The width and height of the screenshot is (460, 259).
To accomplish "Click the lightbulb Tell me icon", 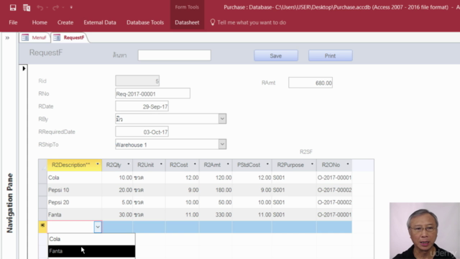I will coord(213,22).
